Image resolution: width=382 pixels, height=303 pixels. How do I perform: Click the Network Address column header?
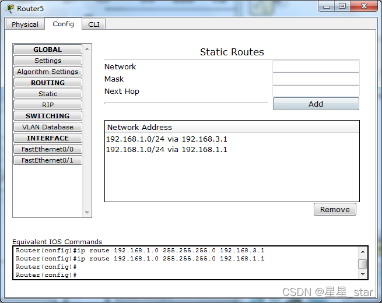pos(232,127)
